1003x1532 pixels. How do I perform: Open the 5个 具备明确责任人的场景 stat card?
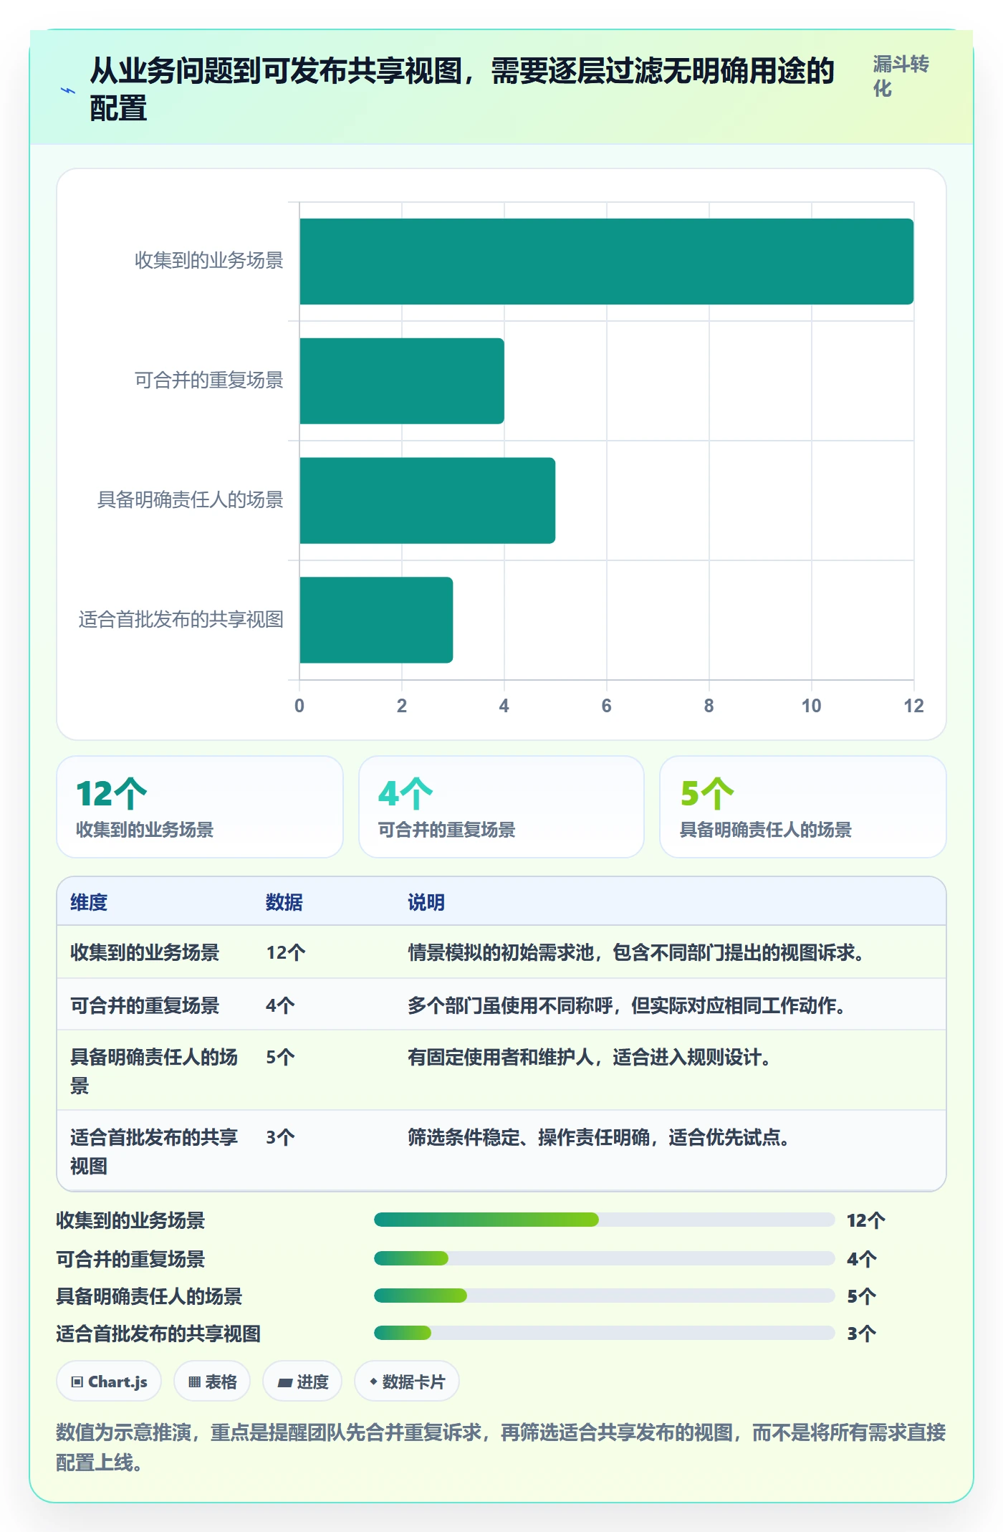click(803, 807)
